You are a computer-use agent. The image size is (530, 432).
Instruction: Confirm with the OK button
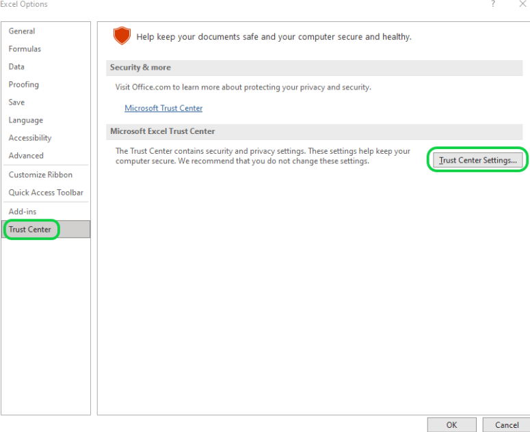(x=451, y=425)
